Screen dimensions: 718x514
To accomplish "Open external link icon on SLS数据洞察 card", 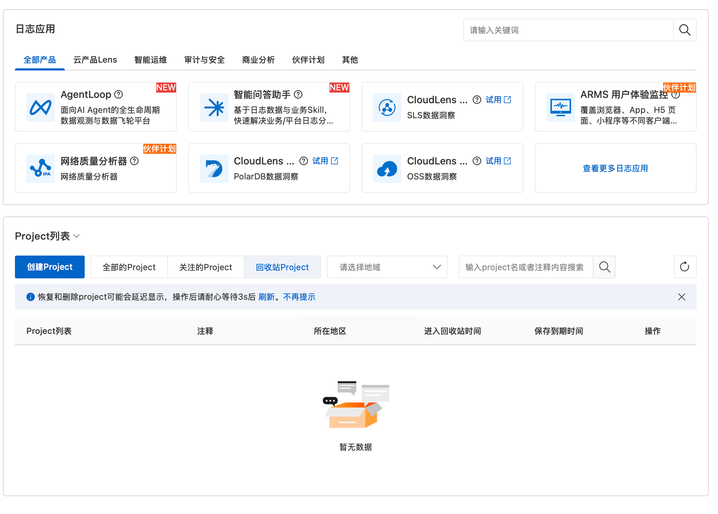I will tap(508, 100).
